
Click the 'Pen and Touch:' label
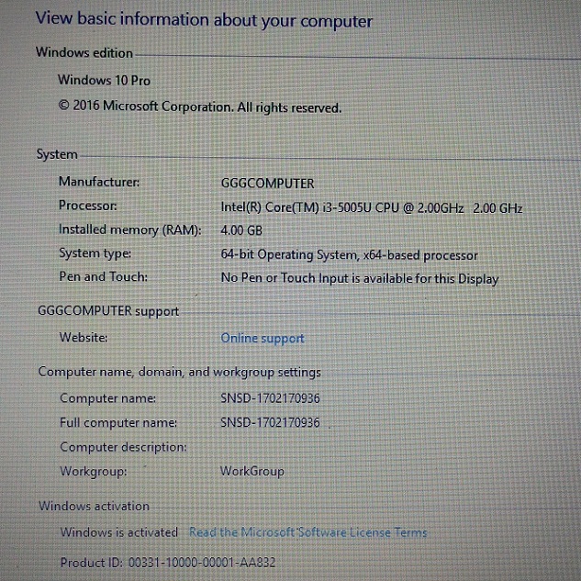pyautogui.click(x=103, y=277)
